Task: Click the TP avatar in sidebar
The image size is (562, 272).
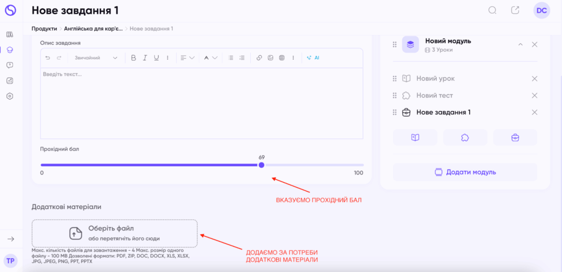Action: point(10,261)
